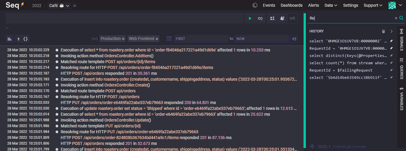Clear the sidebar search text with X
Image resolution: width=406 pixels, height=151 pixels.
point(396,18)
